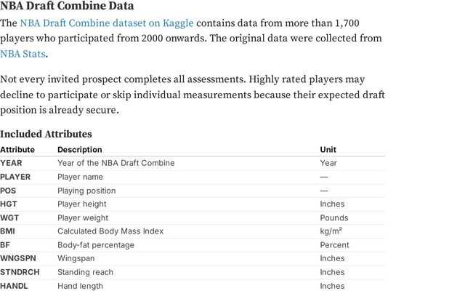Click the NBA Draft Combine Data heading
Viewport: 465px width, 291px height.
point(67,6)
